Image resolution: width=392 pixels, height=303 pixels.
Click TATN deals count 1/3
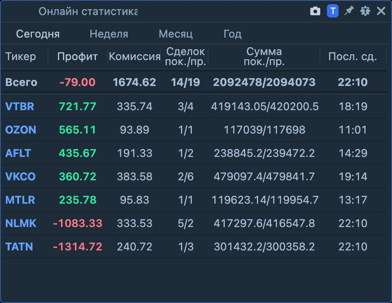coord(186,247)
